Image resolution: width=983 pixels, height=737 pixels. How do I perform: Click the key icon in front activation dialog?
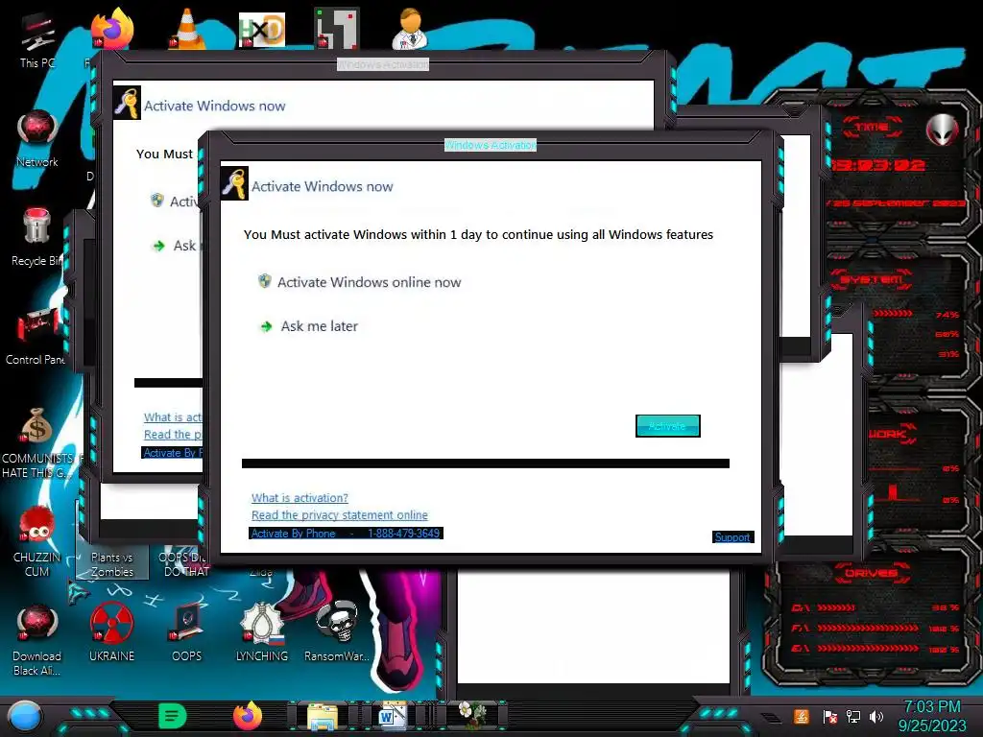pyautogui.click(x=235, y=183)
